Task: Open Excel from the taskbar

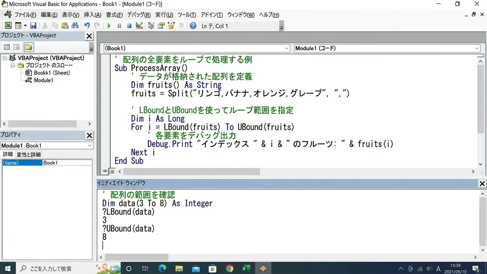Action: pos(246,269)
